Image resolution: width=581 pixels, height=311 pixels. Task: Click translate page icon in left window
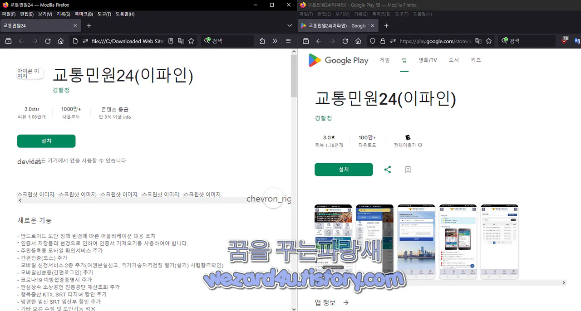coord(181,41)
